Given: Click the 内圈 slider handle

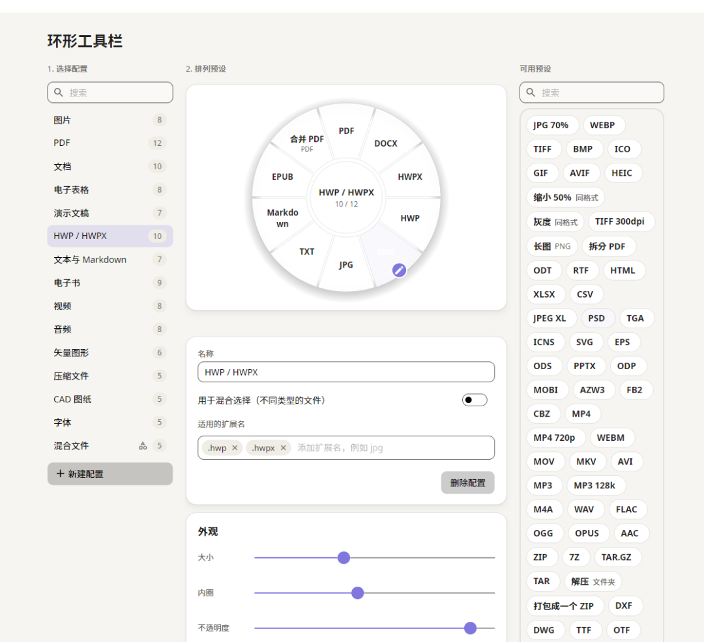Looking at the screenshot, I should (358, 593).
